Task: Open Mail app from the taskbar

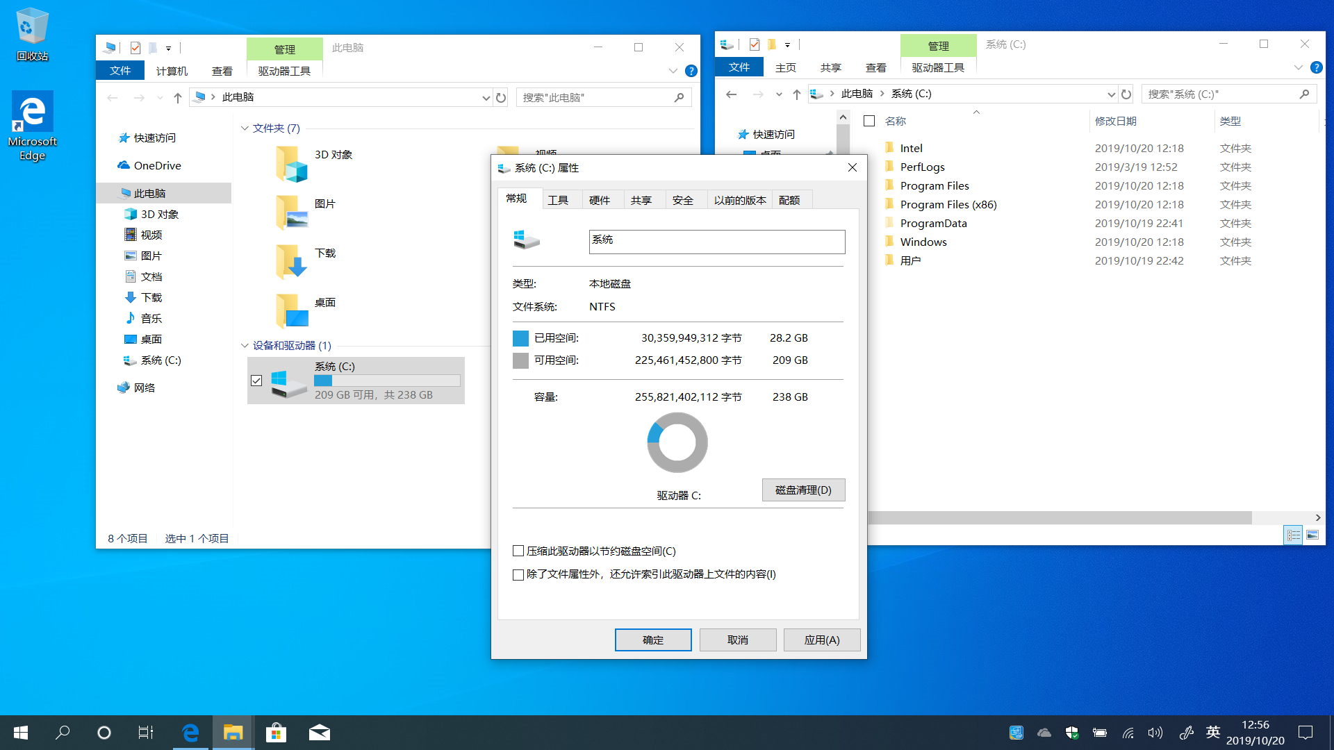Action: [x=319, y=733]
